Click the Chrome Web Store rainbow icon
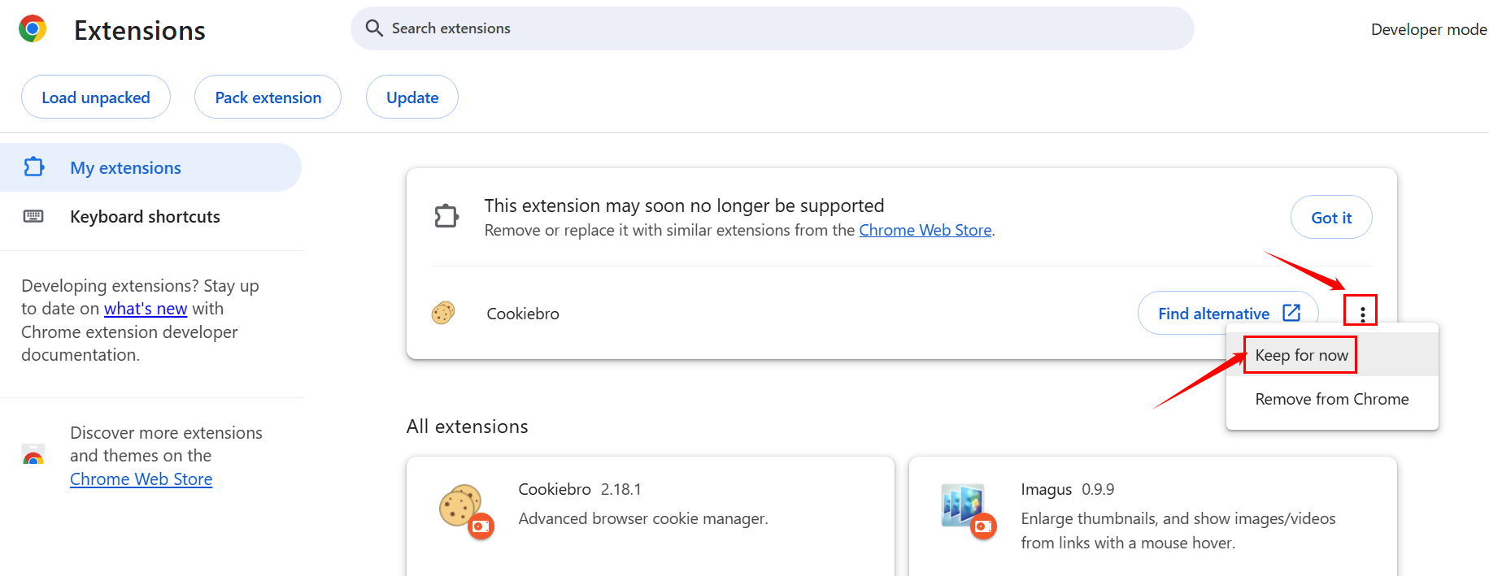Image resolution: width=1489 pixels, height=576 pixels. pos(33,455)
